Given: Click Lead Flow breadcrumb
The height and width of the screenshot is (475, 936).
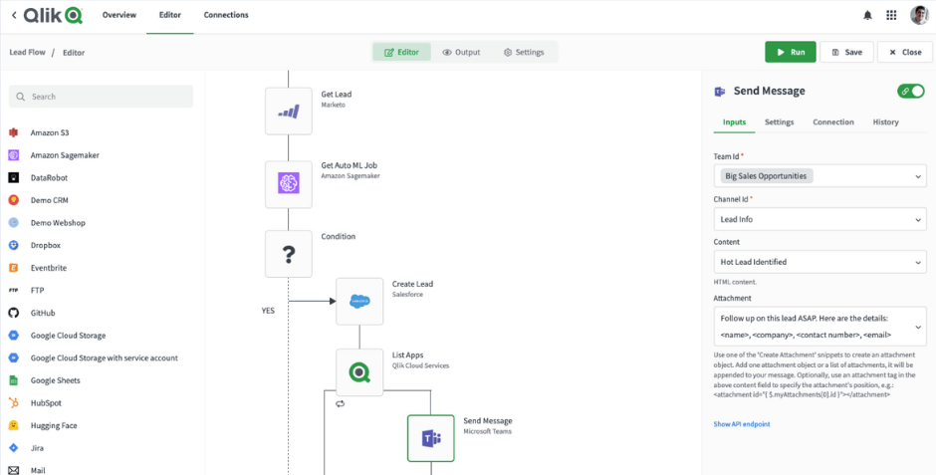Looking at the screenshot, I should [x=28, y=52].
